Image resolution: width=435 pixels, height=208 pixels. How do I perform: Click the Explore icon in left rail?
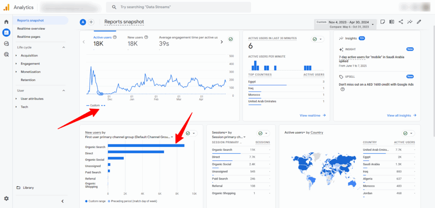(x=6, y=43)
